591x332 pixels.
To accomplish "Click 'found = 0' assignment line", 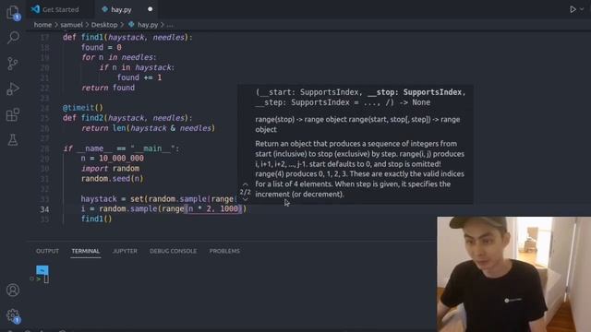I will pyautogui.click(x=101, y=47).
